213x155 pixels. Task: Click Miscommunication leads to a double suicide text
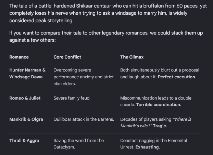tap(156, 101)
